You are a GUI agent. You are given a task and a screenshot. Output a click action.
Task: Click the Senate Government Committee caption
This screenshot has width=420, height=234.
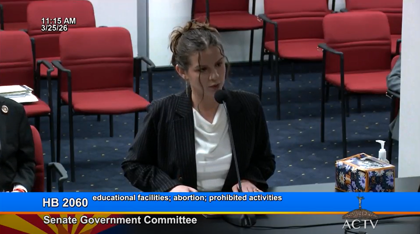120,220
